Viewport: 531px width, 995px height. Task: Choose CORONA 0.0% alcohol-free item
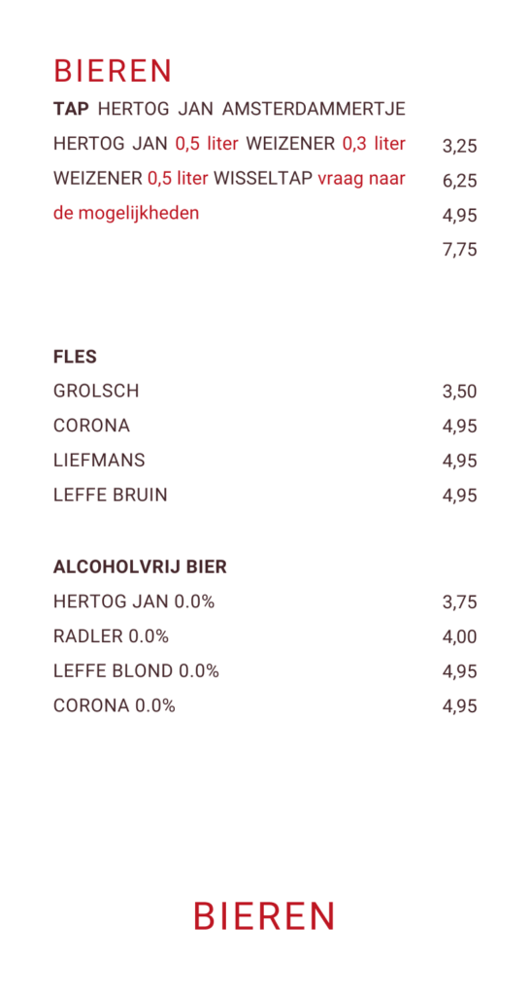(x=115, y=705)
